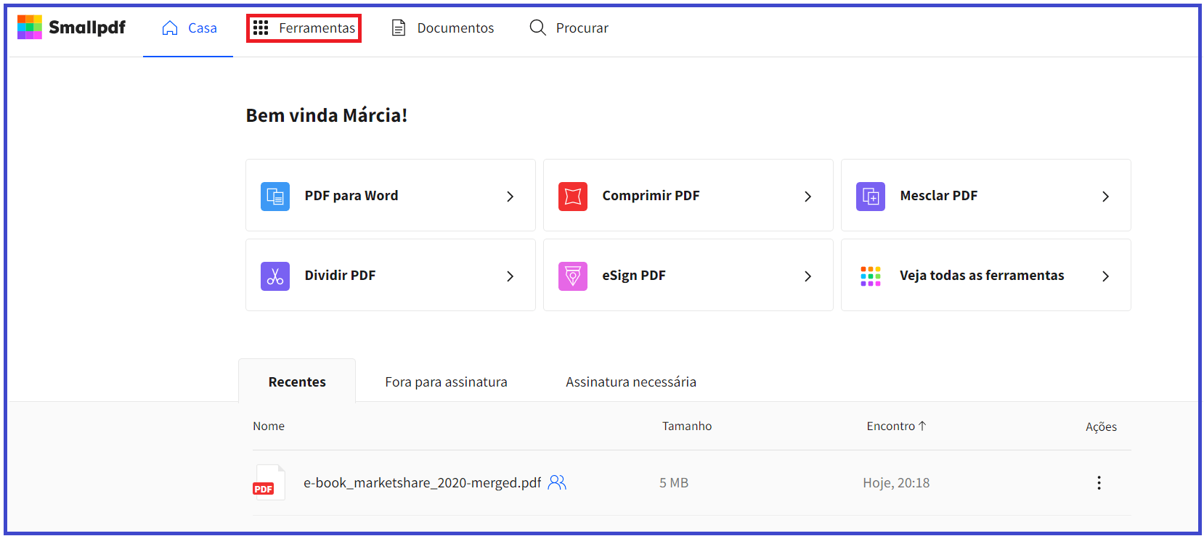The height and width of the screenshot is (536, 1204).
Task: Sort by the Tamanho column header
Action: (687, 426)
